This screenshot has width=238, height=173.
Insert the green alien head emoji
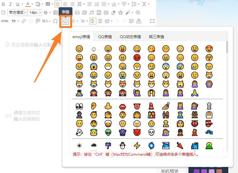(x=108, y=132)
